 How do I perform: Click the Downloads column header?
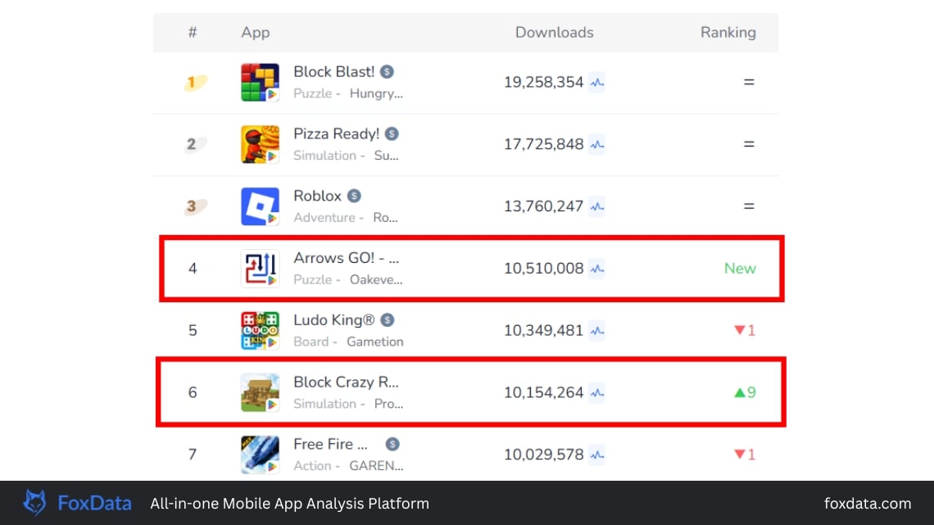pyautogui.click(x=554, y=33)
